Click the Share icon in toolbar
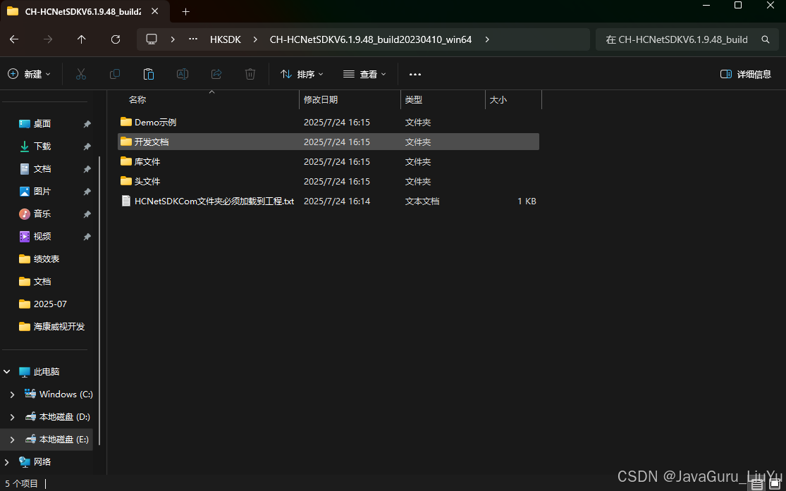 tap(216, 74)
